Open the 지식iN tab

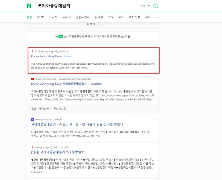(x=66, y=17)
